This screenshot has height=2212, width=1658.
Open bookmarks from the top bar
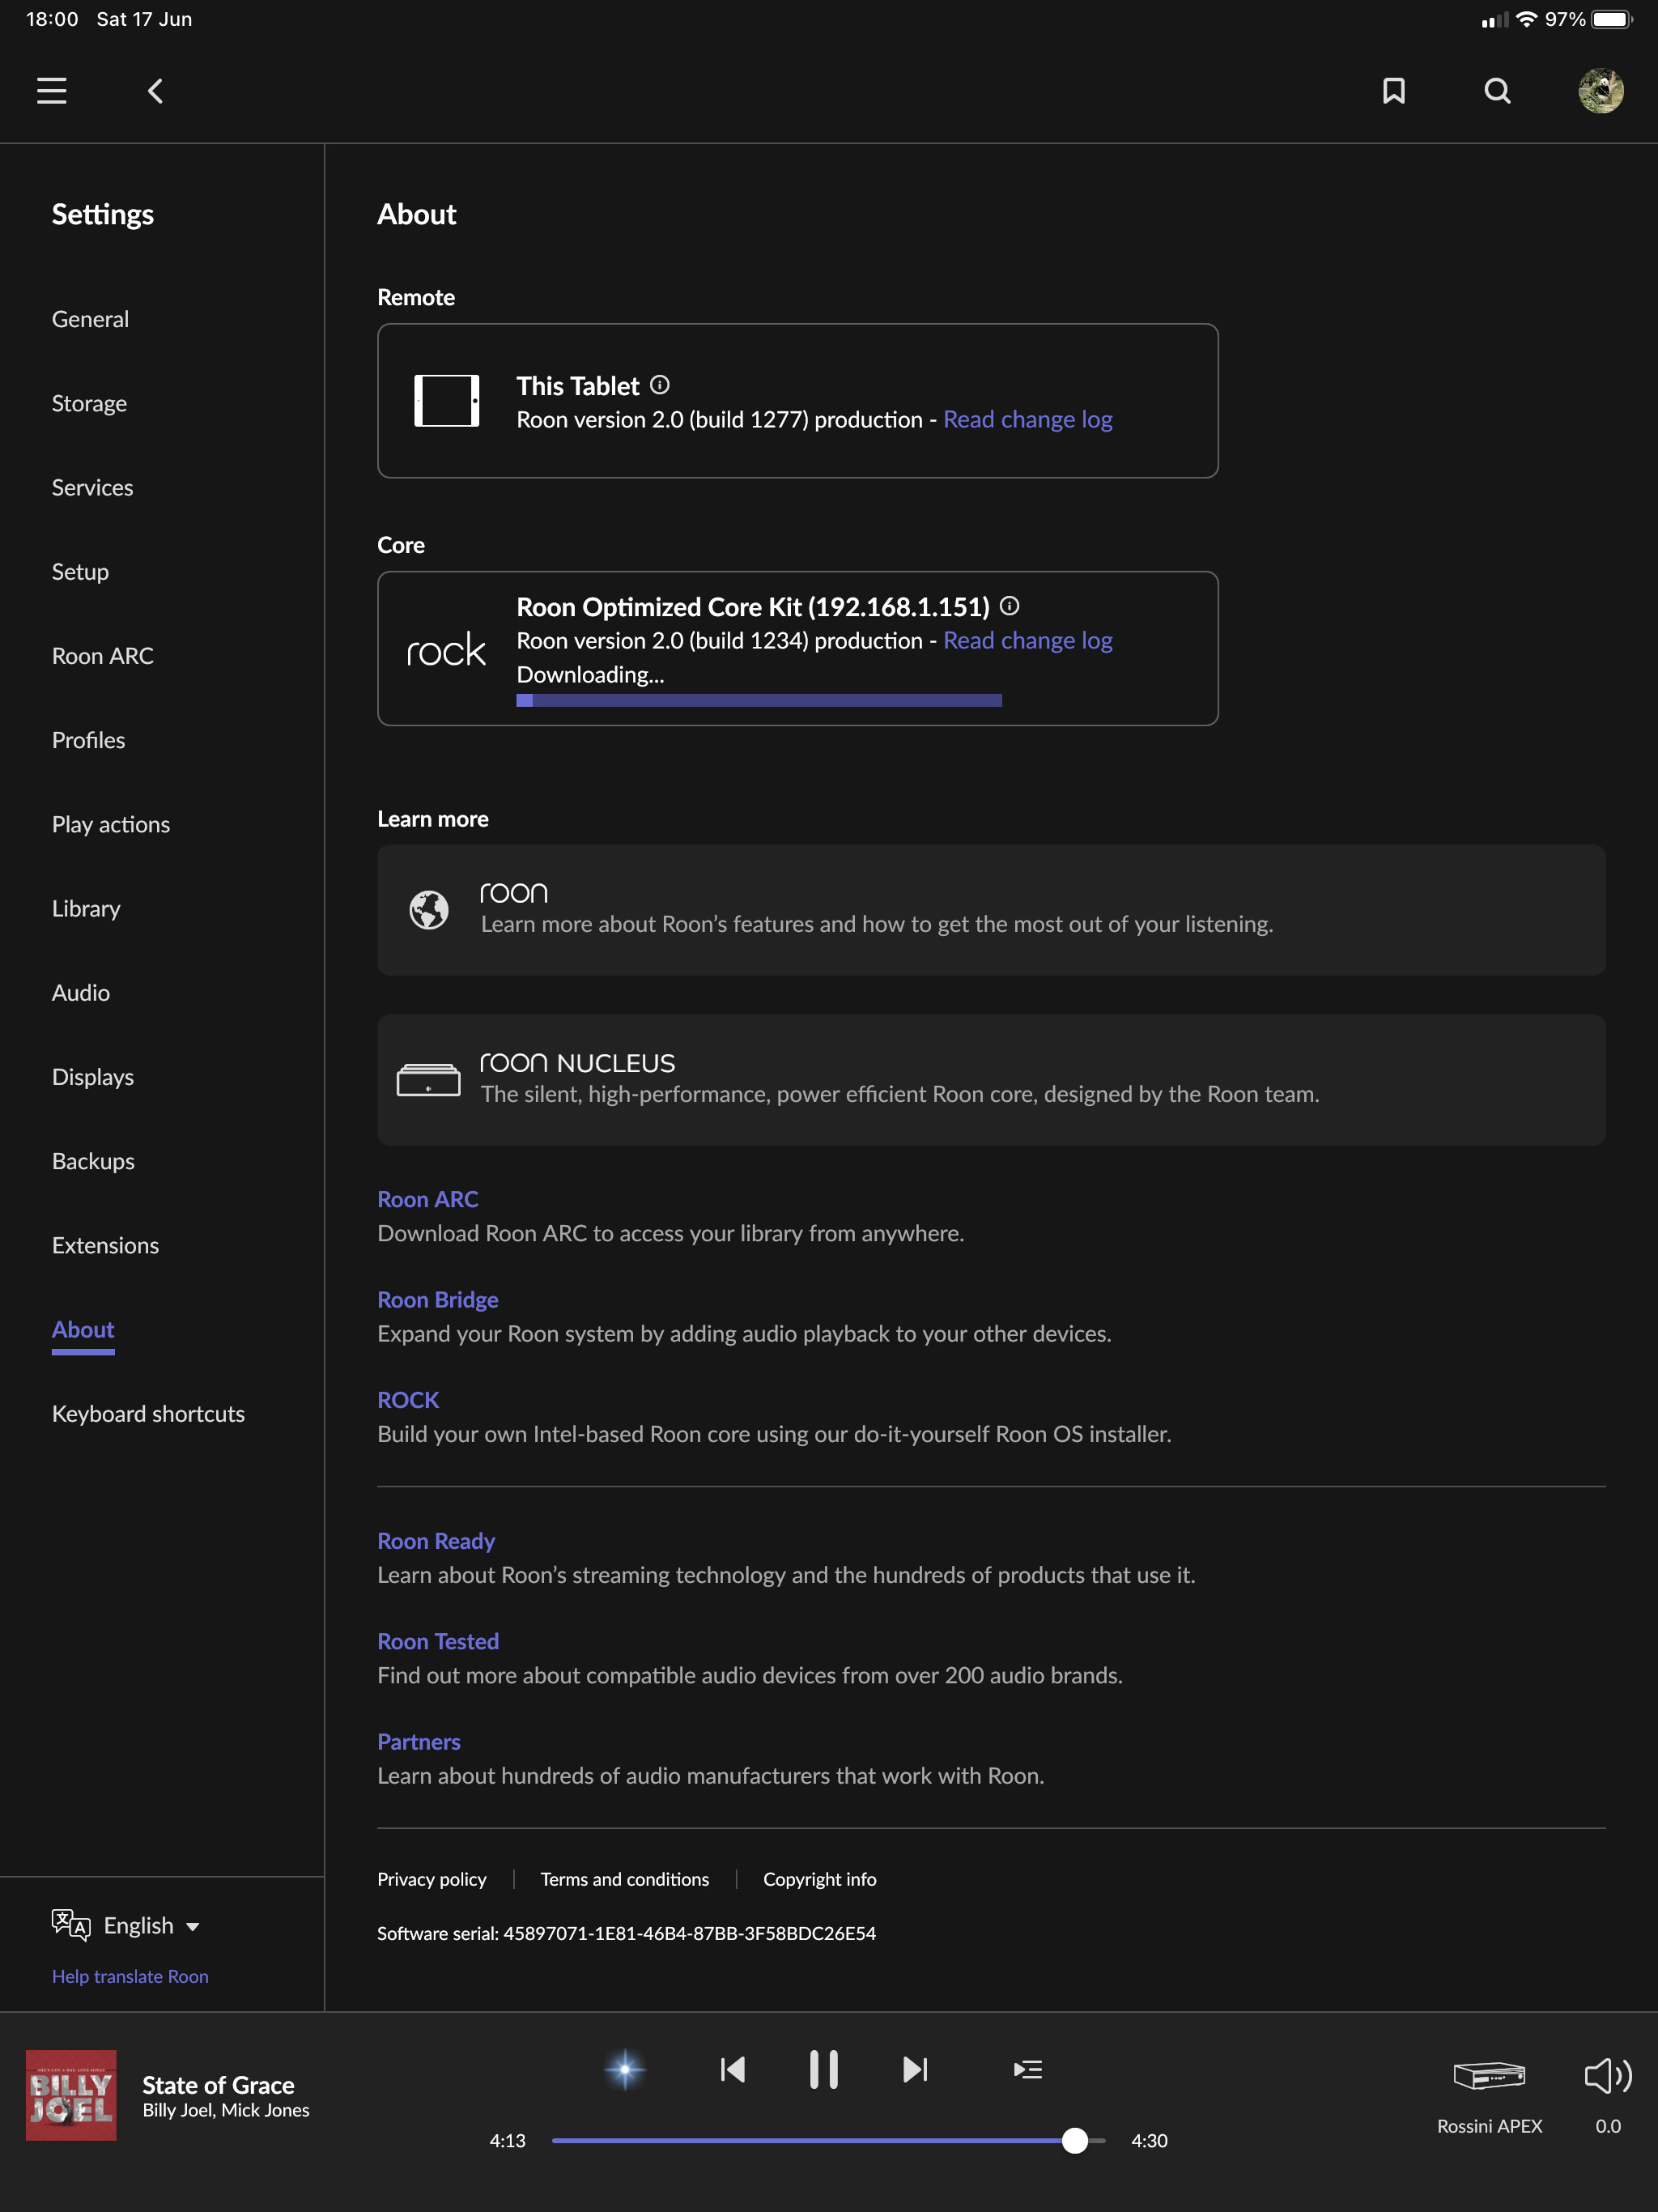click(1393, 91)
